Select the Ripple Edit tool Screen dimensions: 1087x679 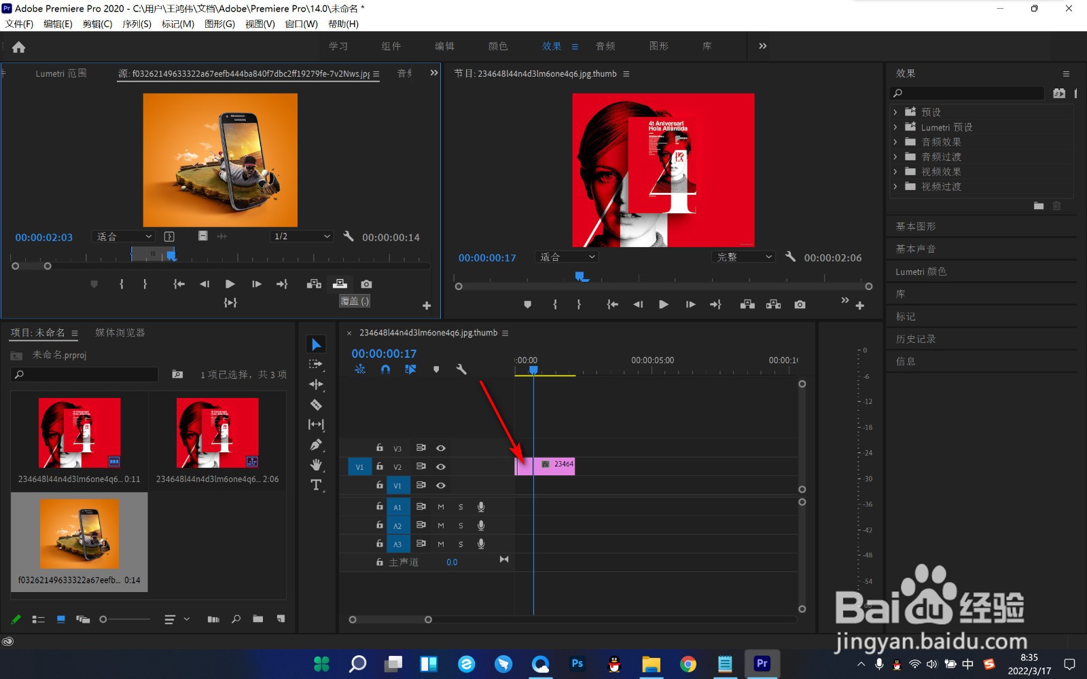click(316, 384)
